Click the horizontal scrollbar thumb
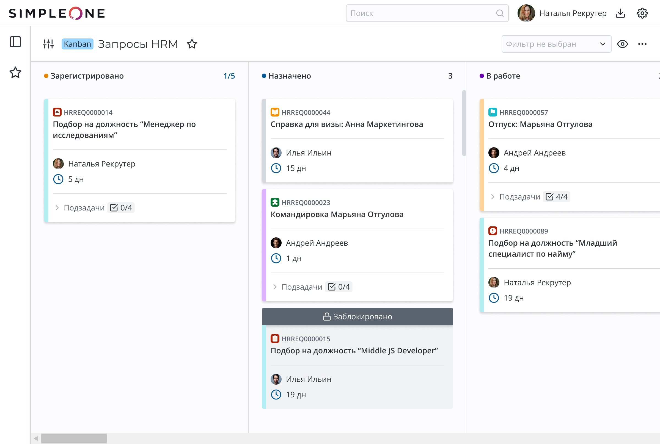The height and width of the screenshot is (444, 660). pyautogui.click(x=73, y=438)
